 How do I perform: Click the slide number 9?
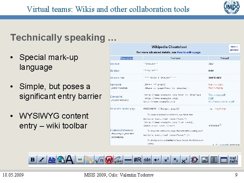(237, 175)
